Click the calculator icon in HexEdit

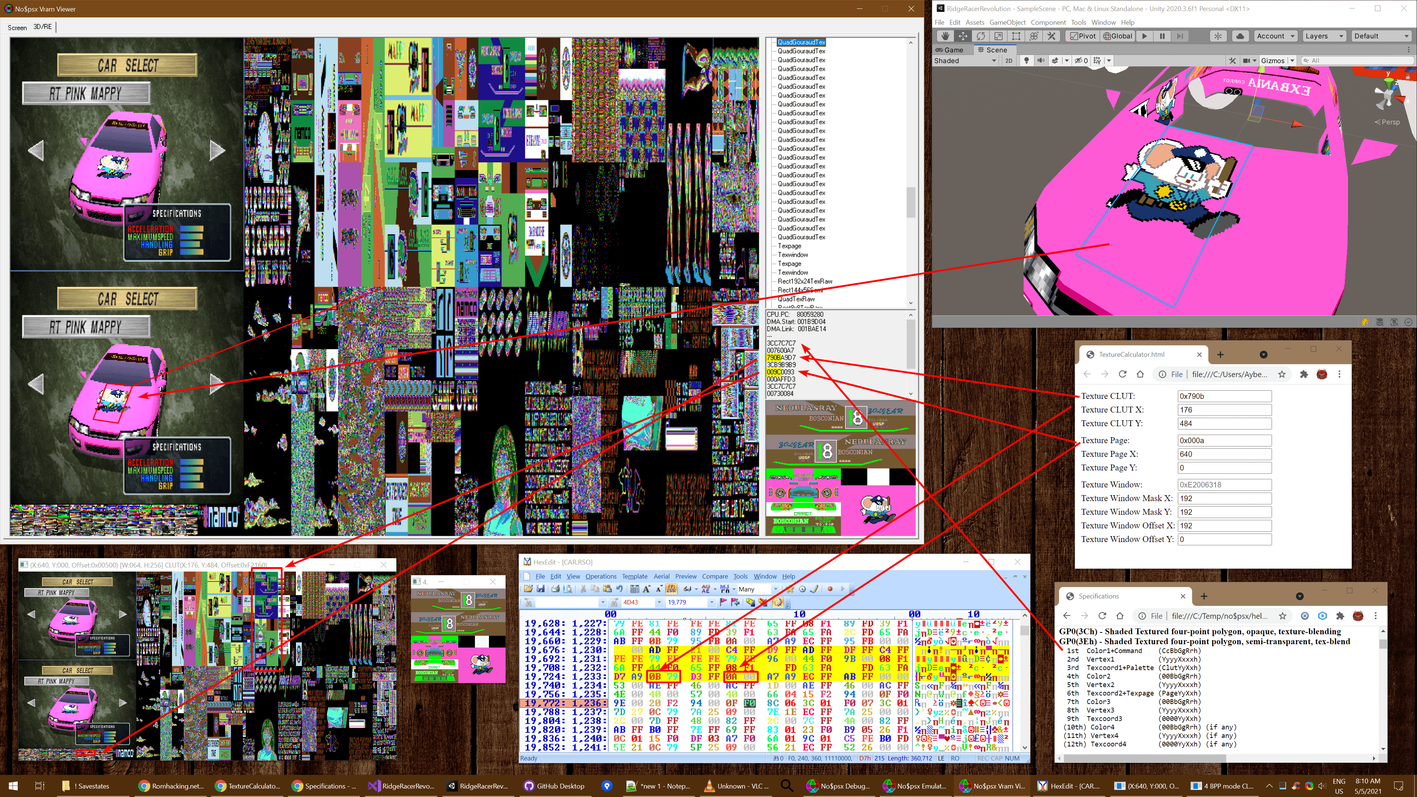pyautogui.click(x=634, y=589)
